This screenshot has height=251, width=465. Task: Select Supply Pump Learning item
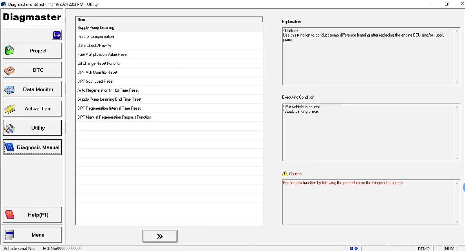click(169, 28)
